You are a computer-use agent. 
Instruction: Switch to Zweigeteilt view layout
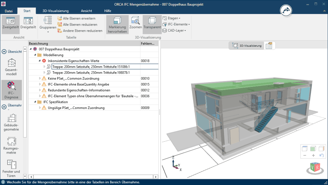coord(11,25)
